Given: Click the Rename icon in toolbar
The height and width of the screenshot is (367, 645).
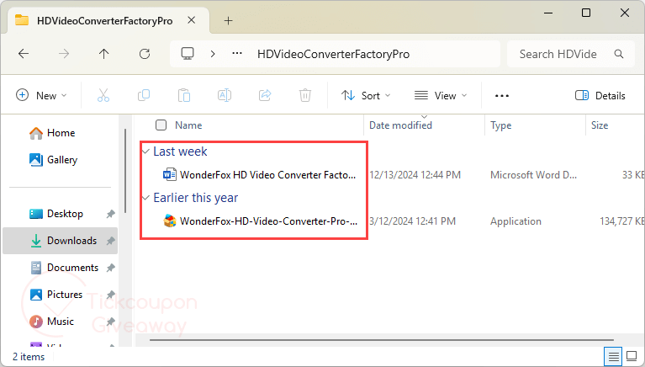Looking at the screenshot, I should pyautogui.click(x=225, y=96).
